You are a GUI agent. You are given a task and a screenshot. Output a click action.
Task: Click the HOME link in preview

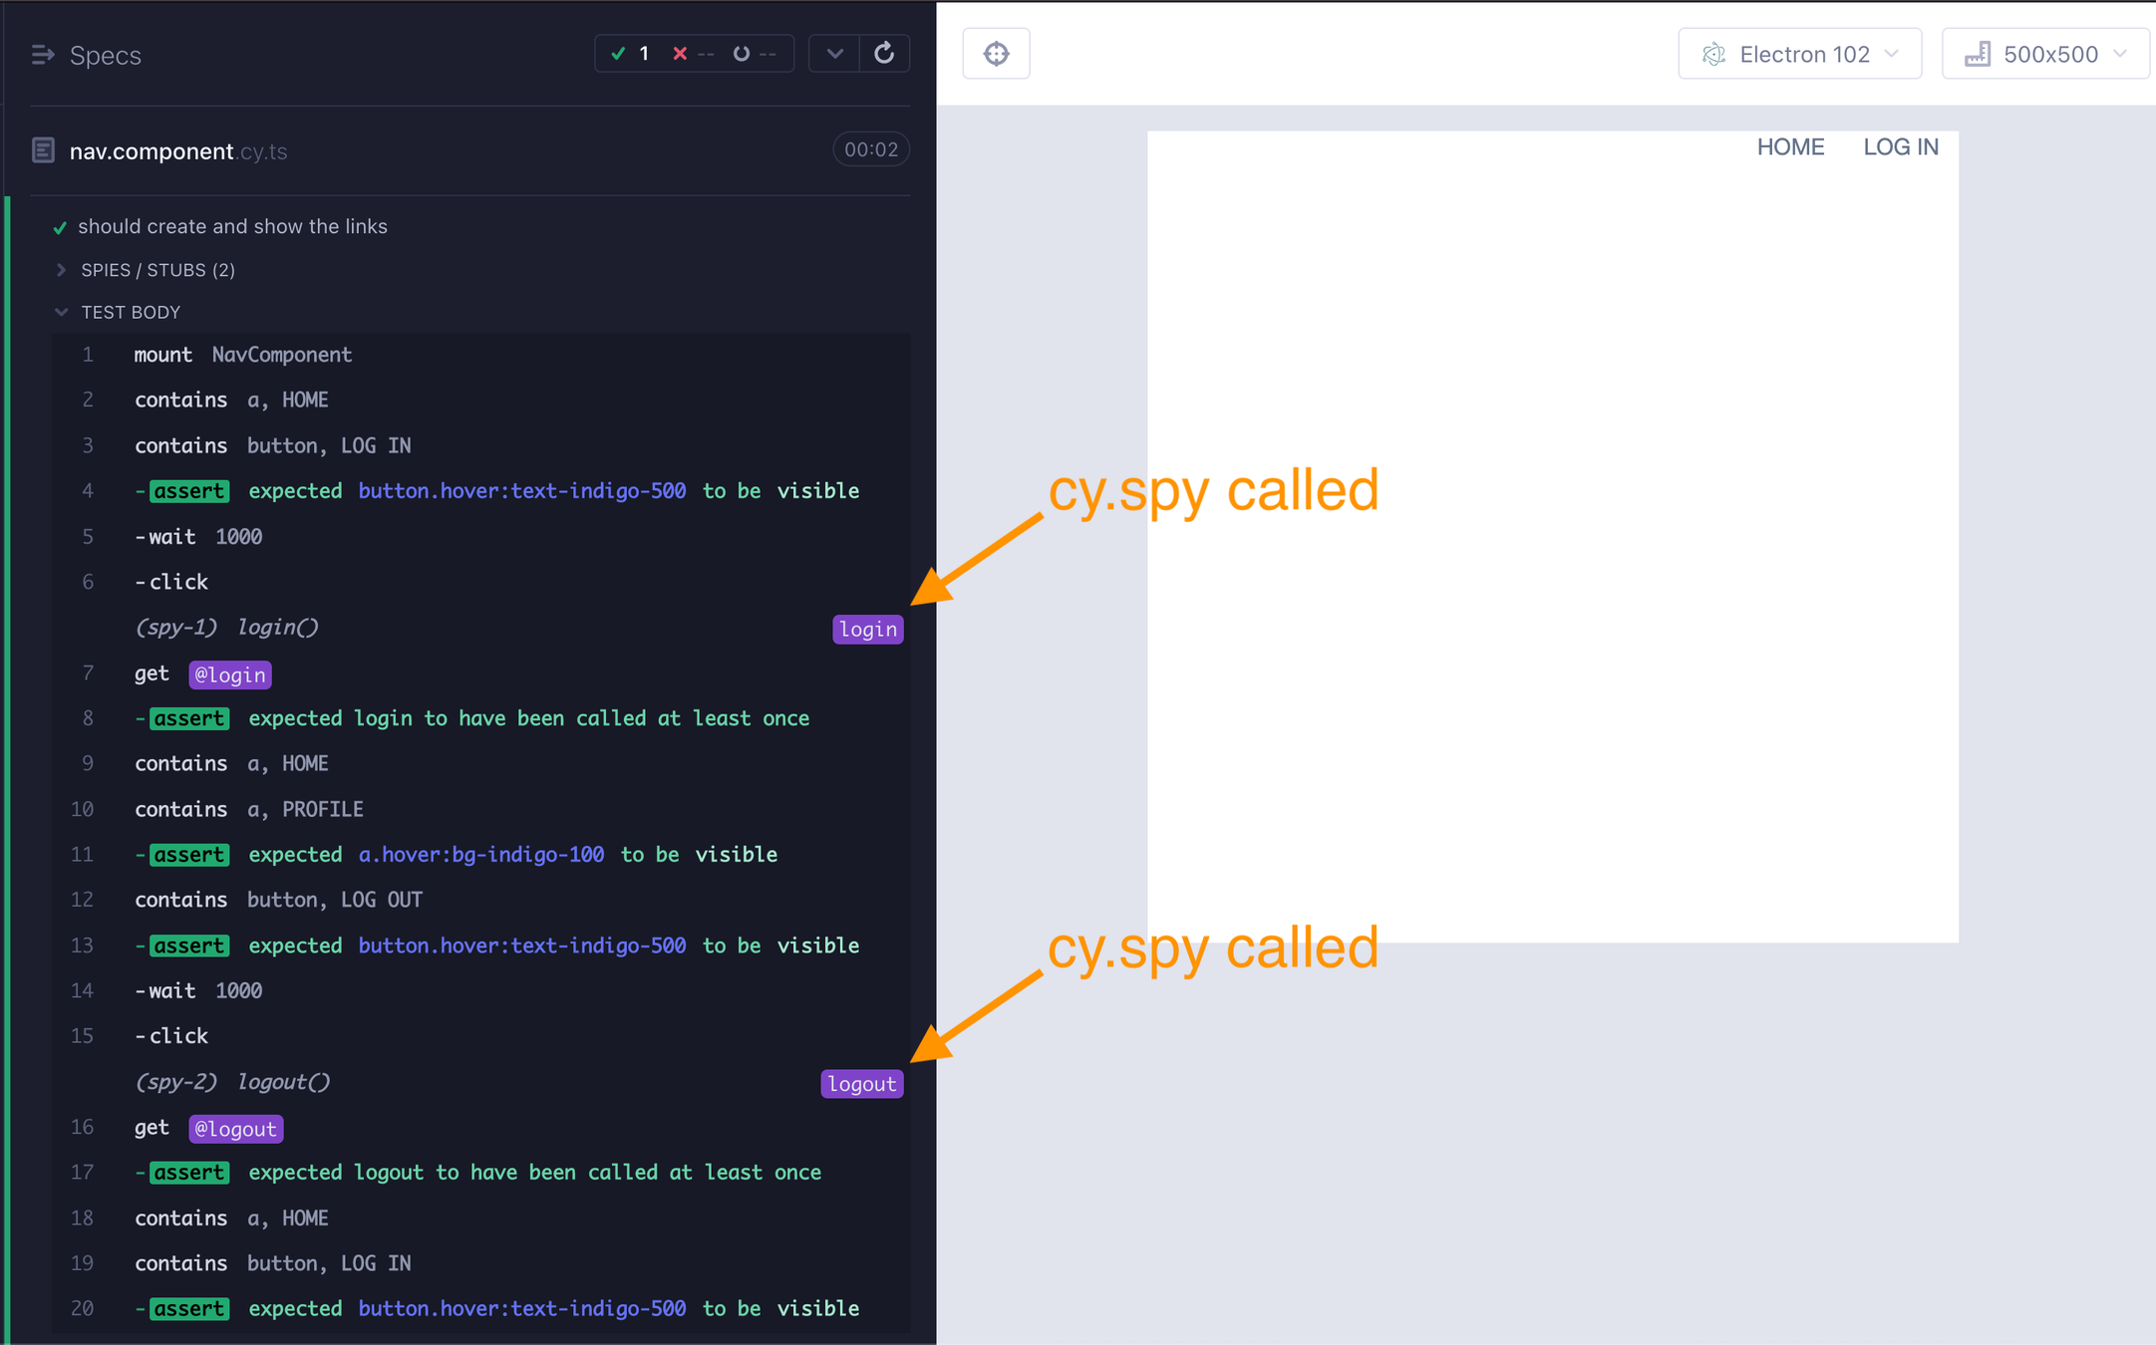coord(1790,147)
